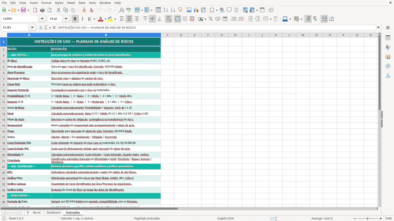This screenshot has height=221, width=394.
Task: Open the Function Wizard fx icon
Action: tap(41, 28)
